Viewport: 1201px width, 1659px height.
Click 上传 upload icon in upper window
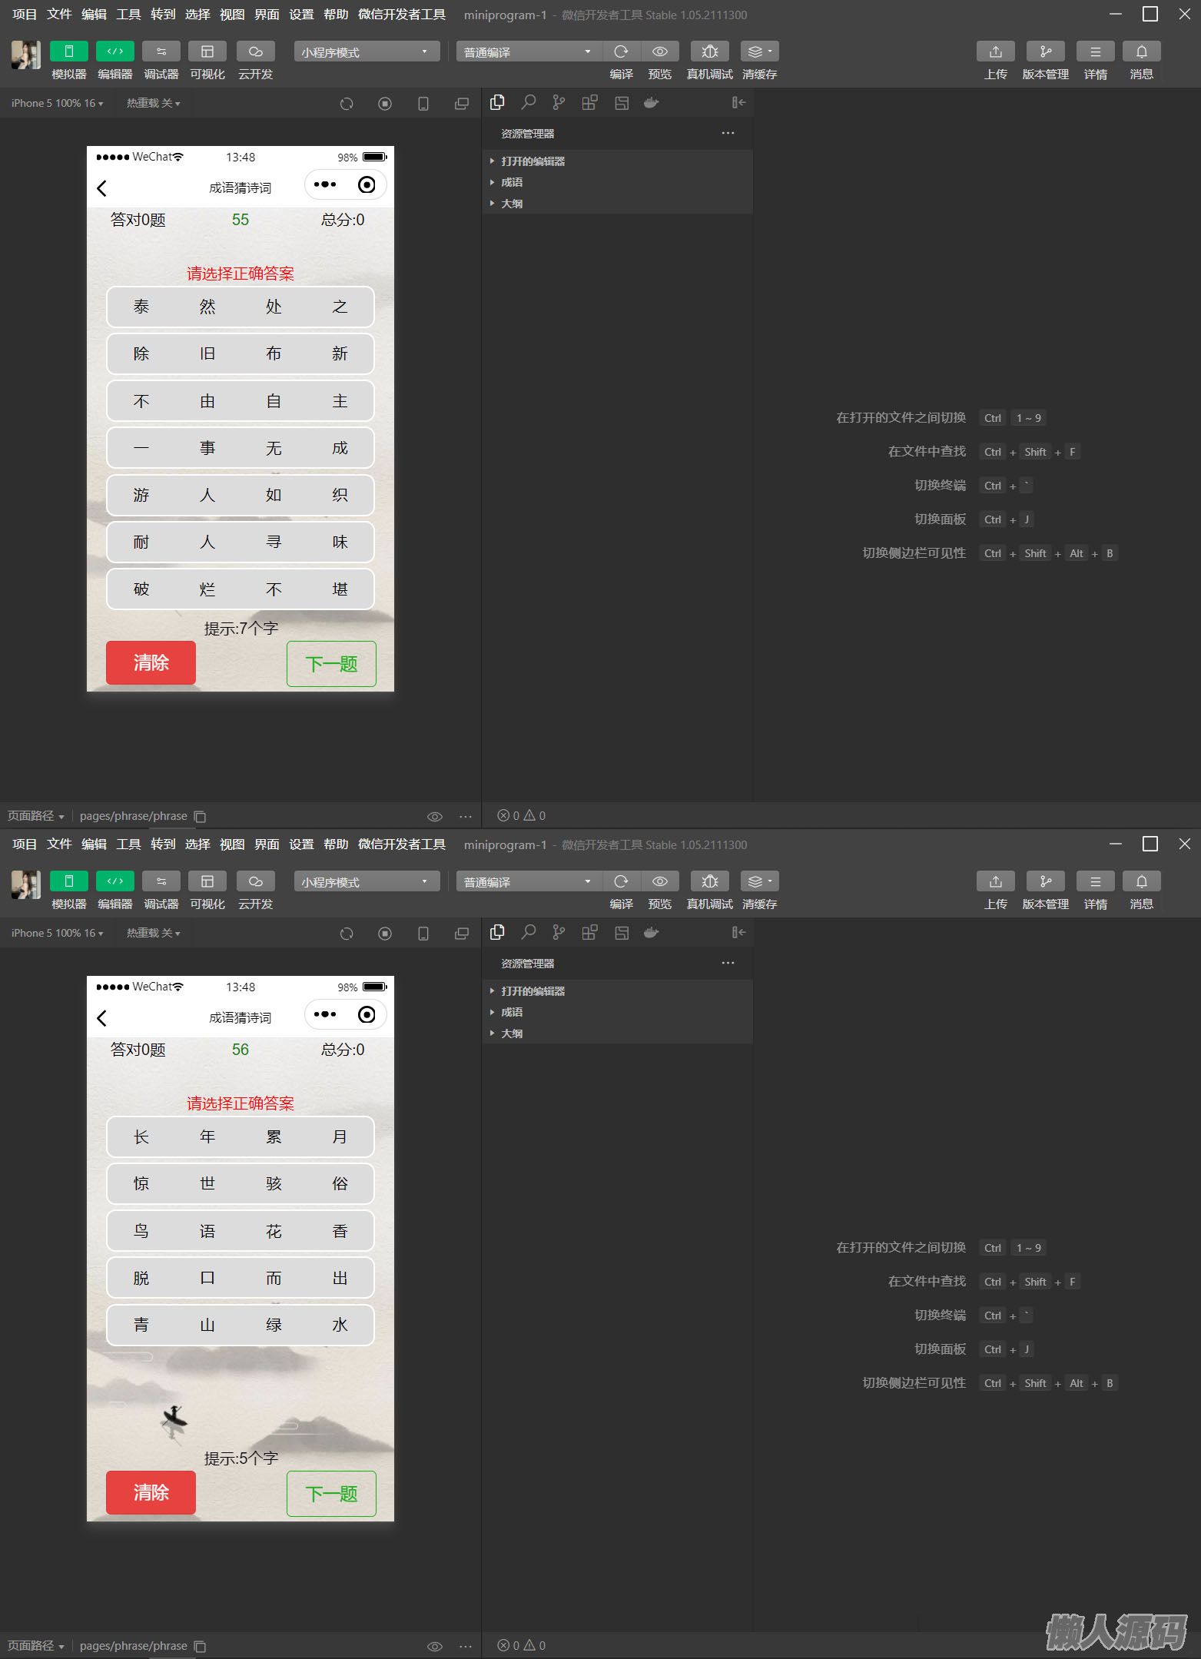point(996,51)
